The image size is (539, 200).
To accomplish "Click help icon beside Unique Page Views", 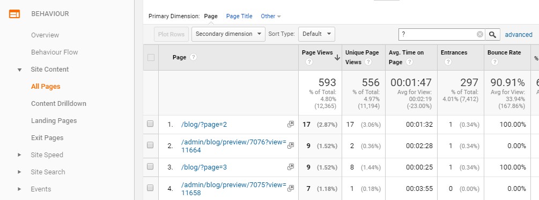I will pos(368,62).
